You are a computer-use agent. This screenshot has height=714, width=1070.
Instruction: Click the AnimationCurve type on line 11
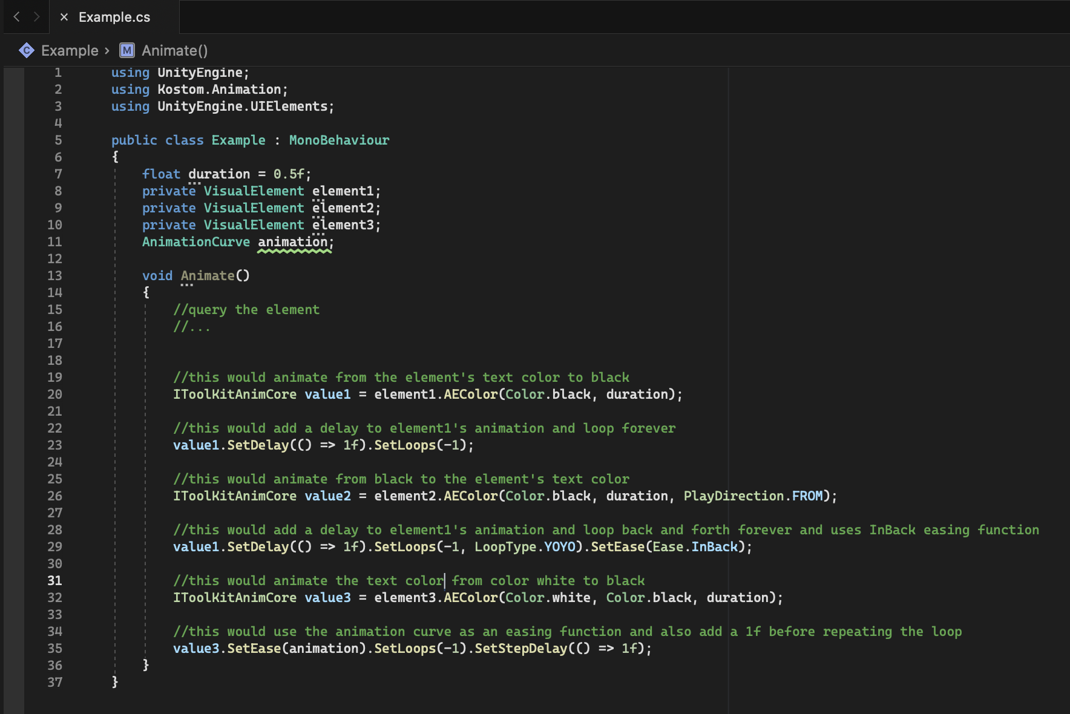[x=195, y=241]
